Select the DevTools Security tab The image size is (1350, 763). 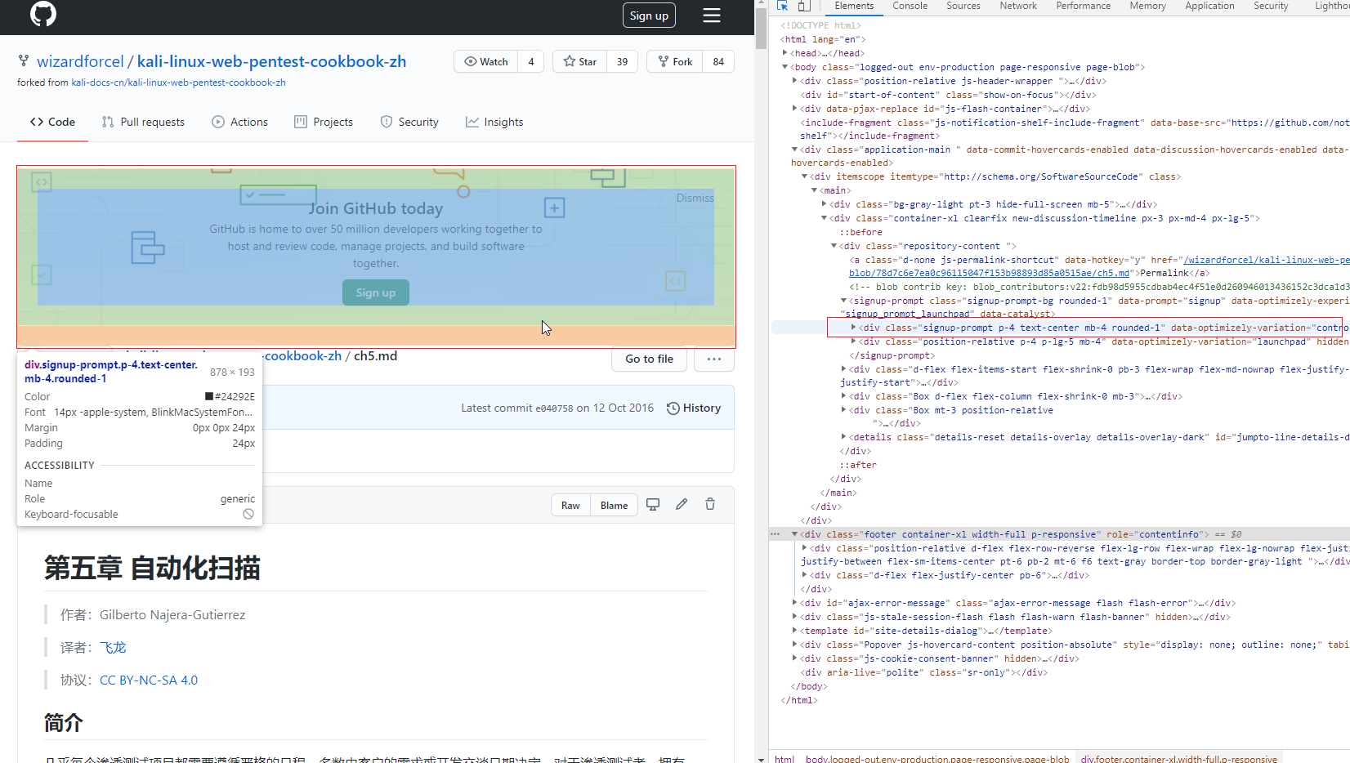1271,6
